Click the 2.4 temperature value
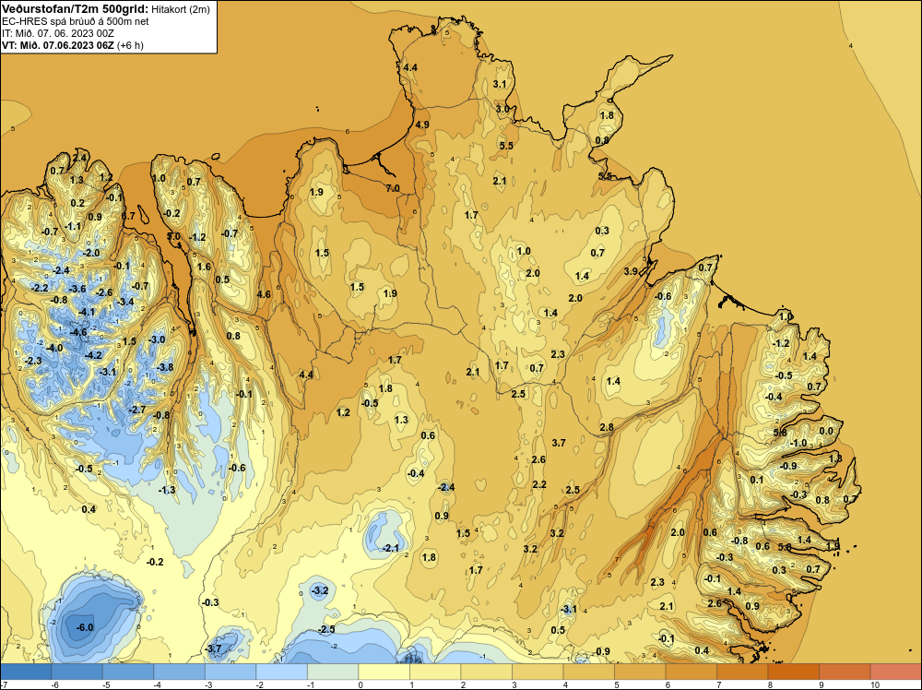 tap(79, 157)
